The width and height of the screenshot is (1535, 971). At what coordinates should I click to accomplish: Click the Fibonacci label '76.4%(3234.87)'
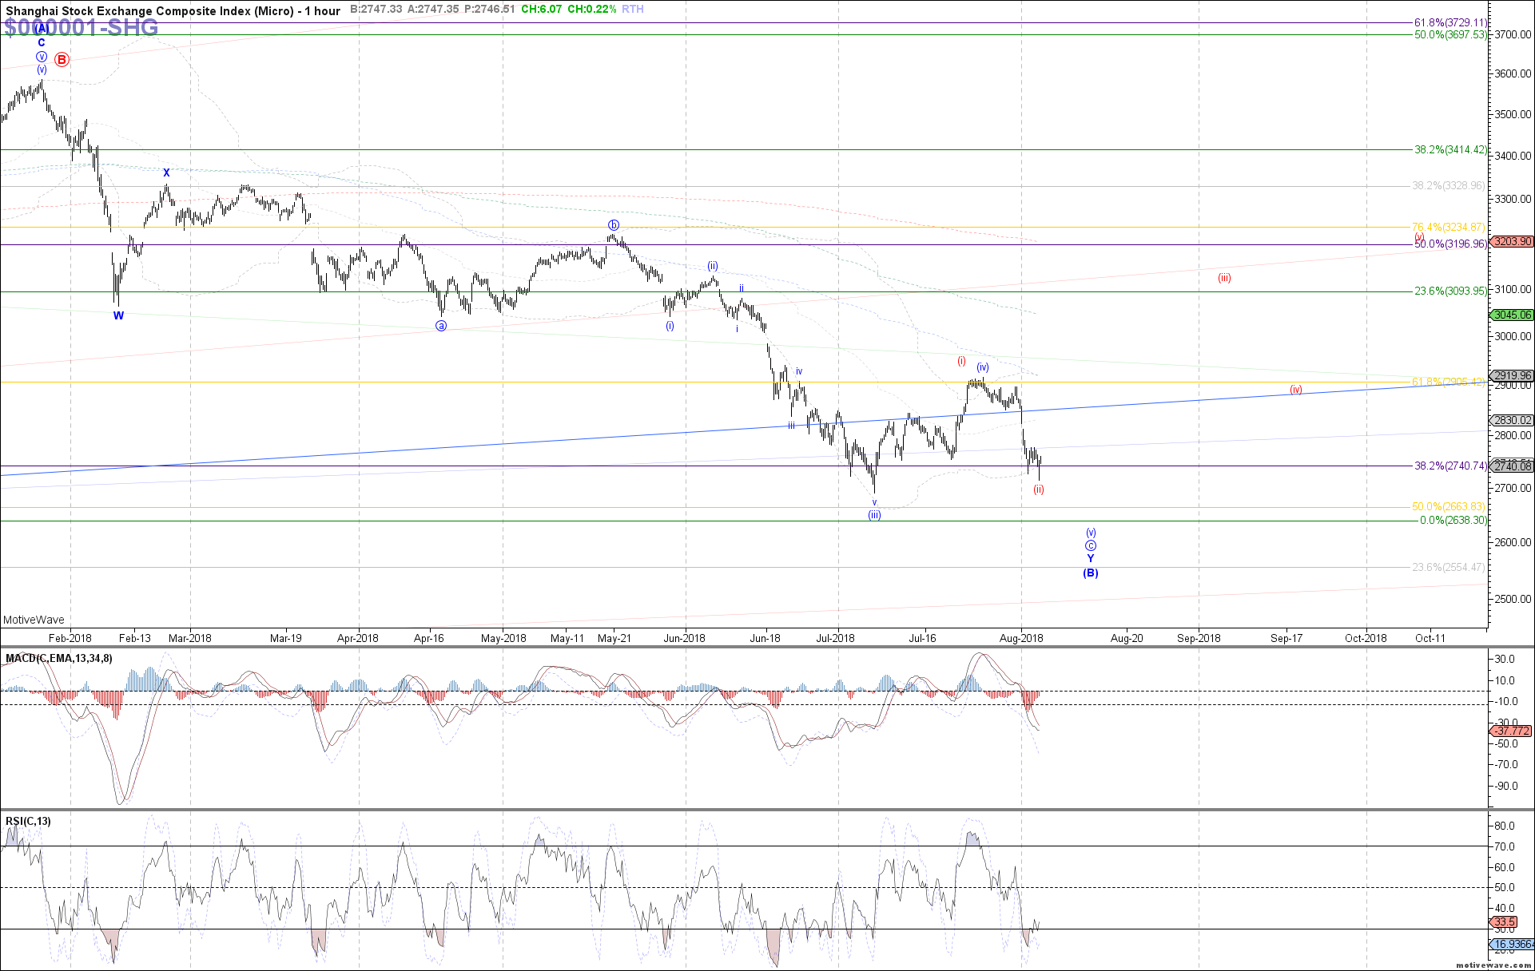[x=1448, y=227]
